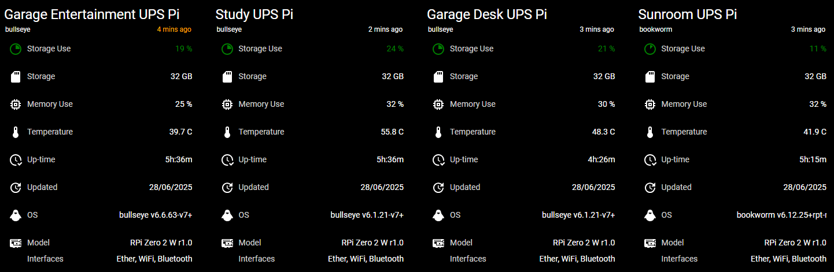Click the Study card 55.8 C temperature value

pos(392,132)
